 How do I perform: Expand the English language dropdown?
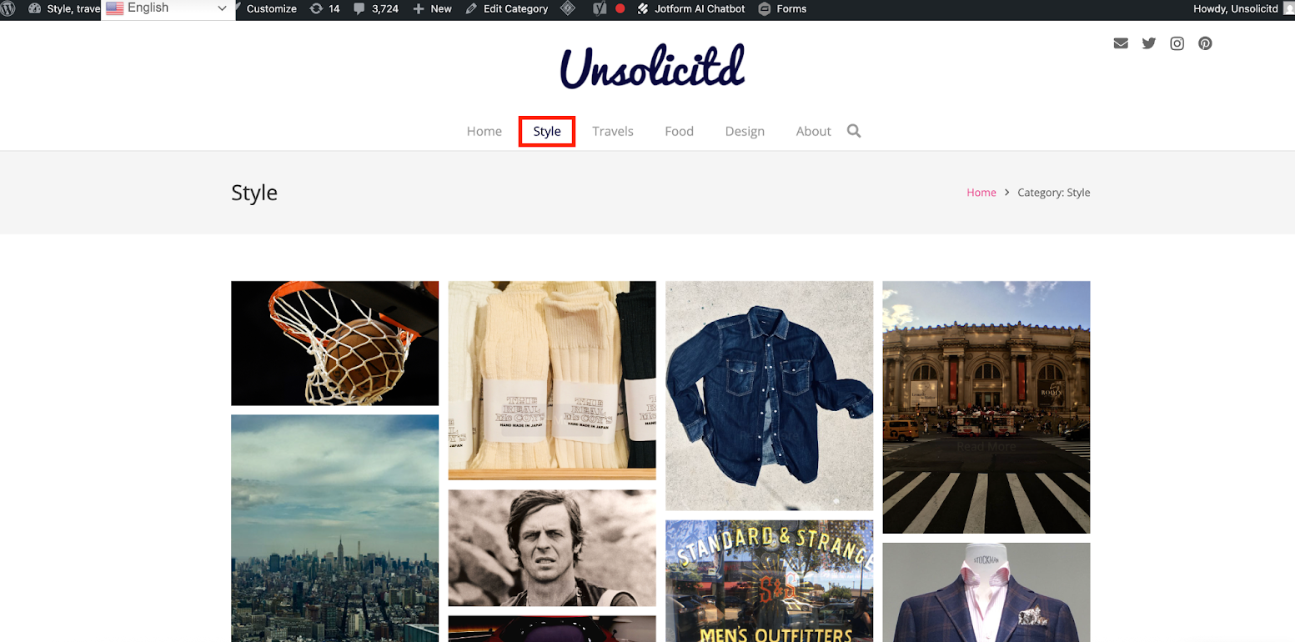168,8
